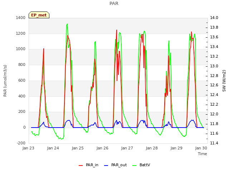Click the 12.2 right-axis tick label
Screen dimensions: 229x172
point(214,104)
